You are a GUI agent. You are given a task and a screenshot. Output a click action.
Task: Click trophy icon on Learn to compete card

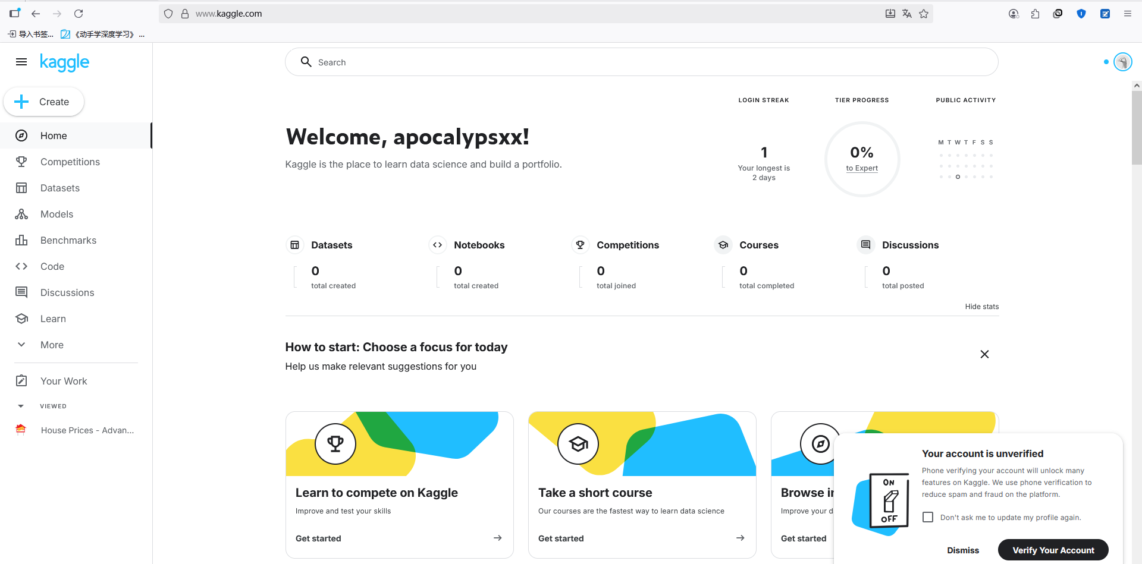point(335,444)
